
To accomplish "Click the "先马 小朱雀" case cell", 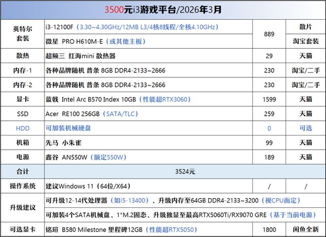I will [149, 143].
